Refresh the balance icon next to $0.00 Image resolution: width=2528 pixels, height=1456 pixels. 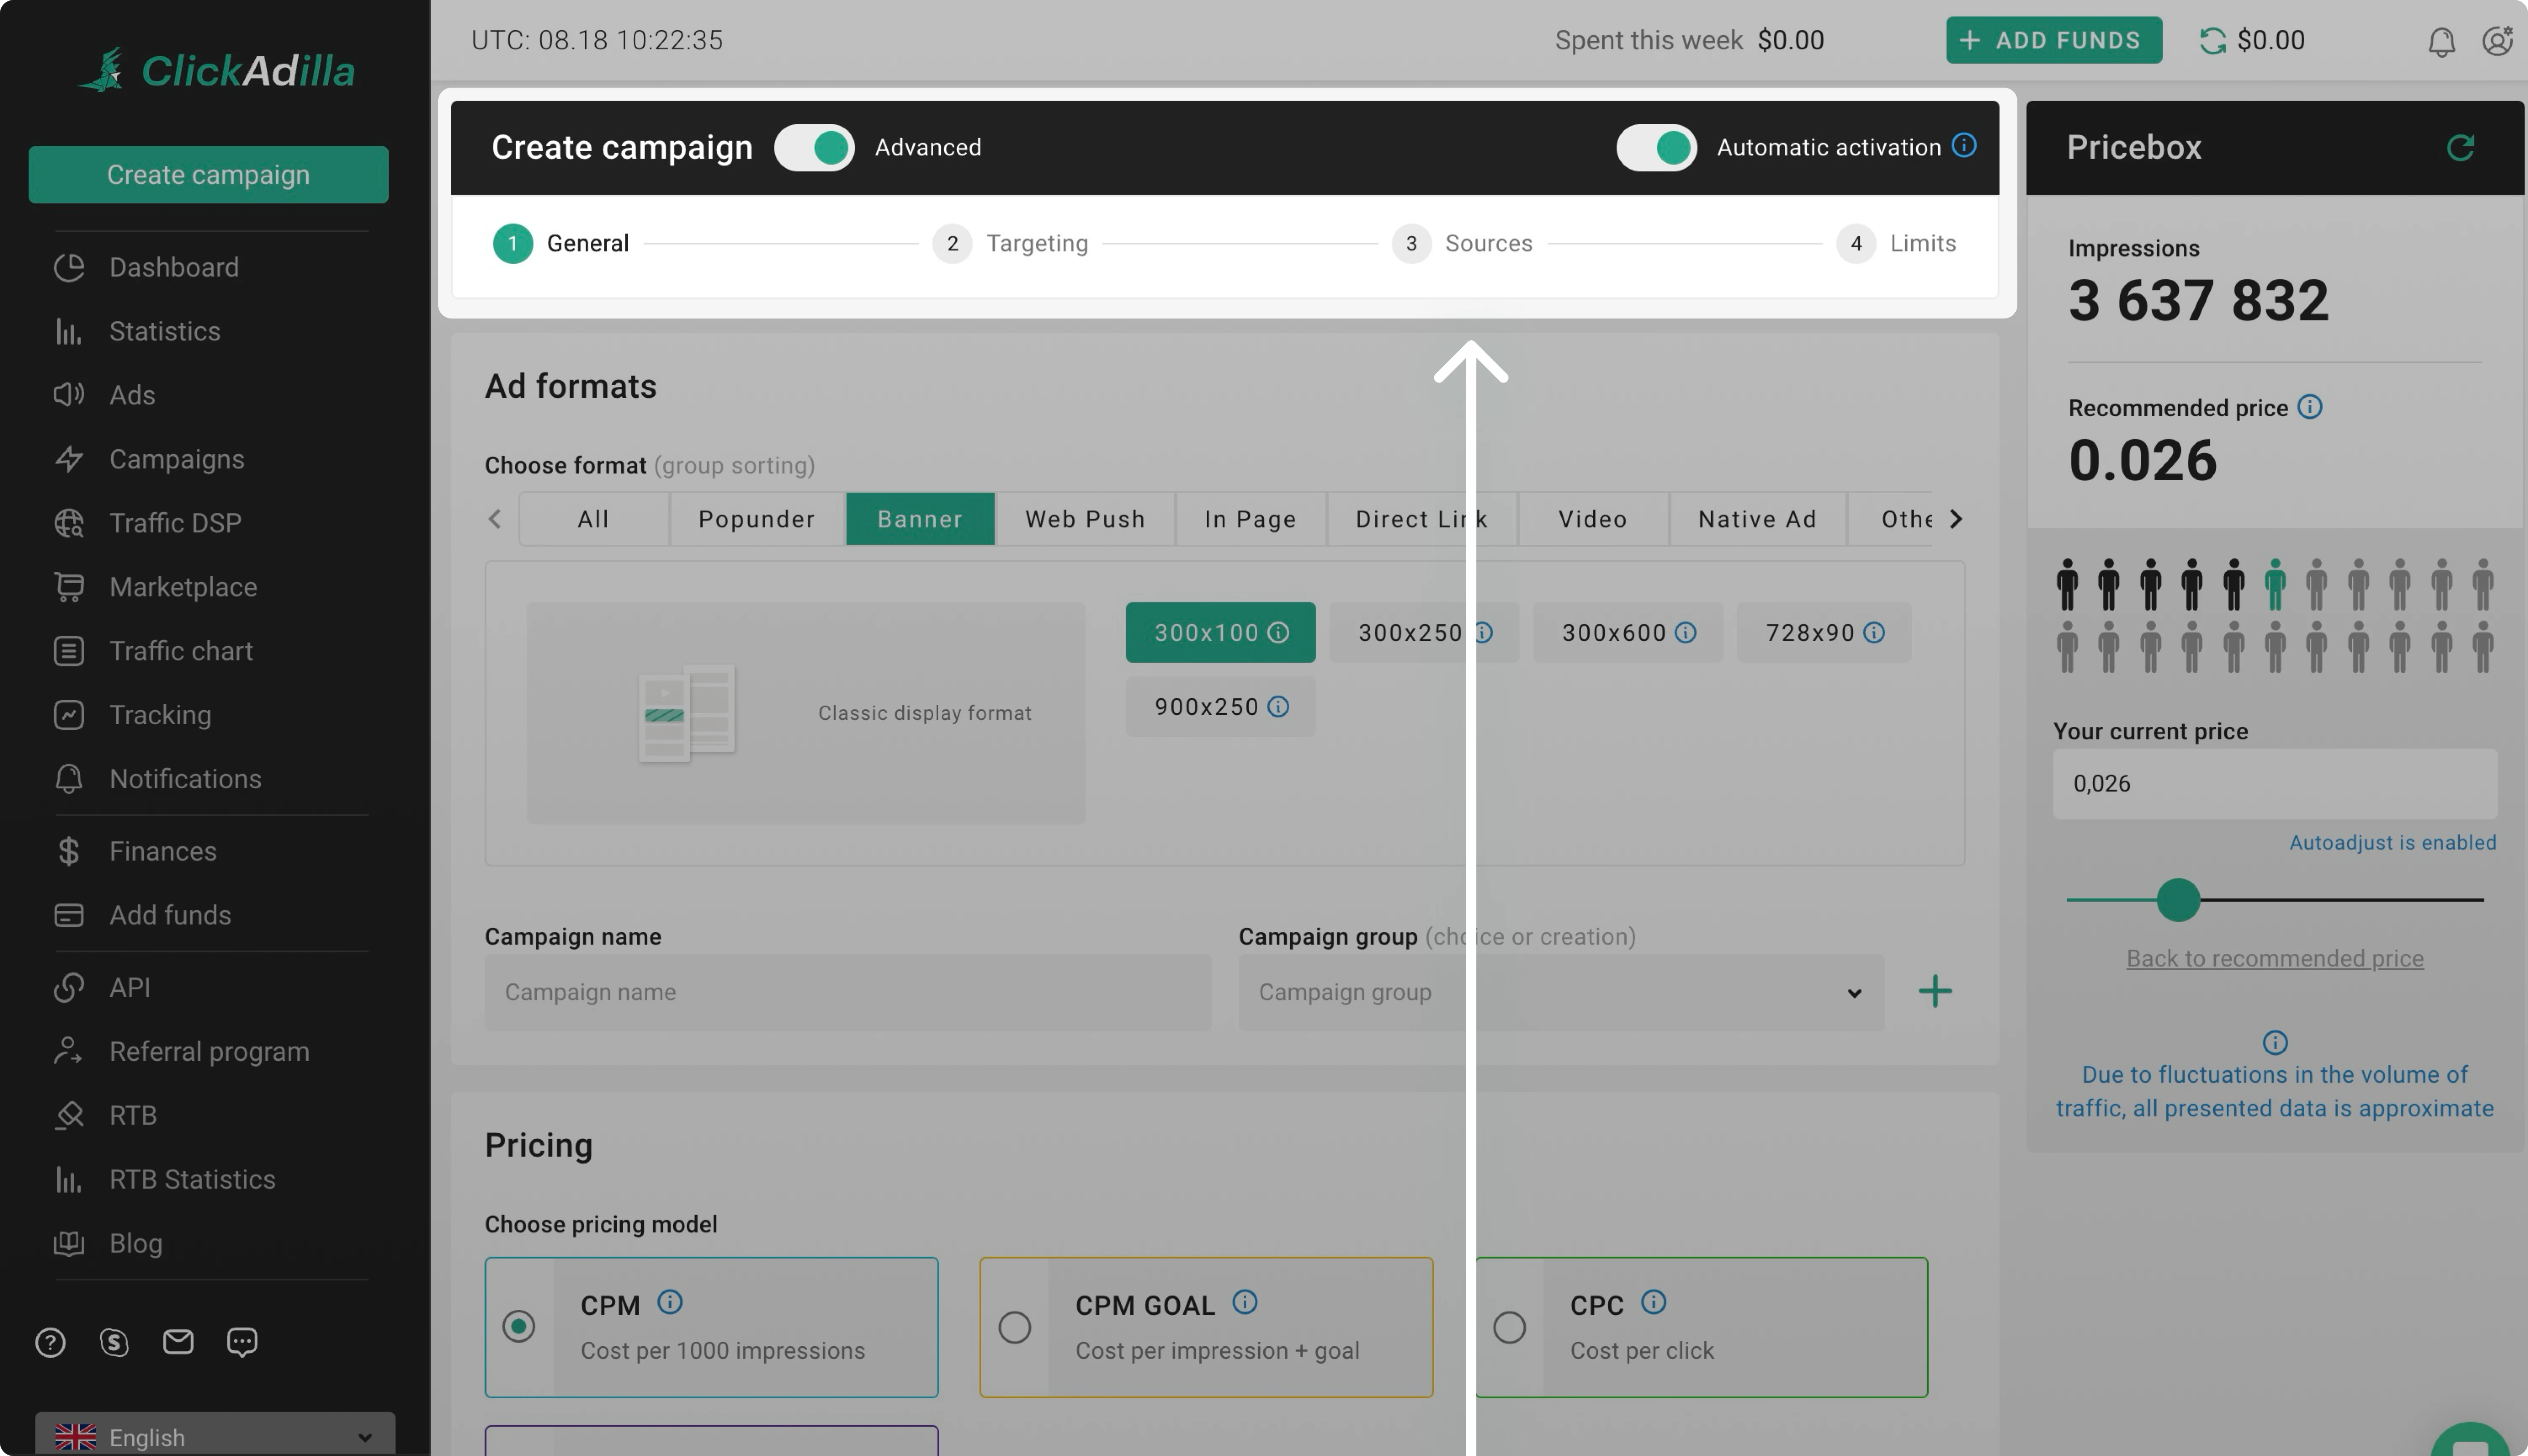click(x=2212, y=41)
